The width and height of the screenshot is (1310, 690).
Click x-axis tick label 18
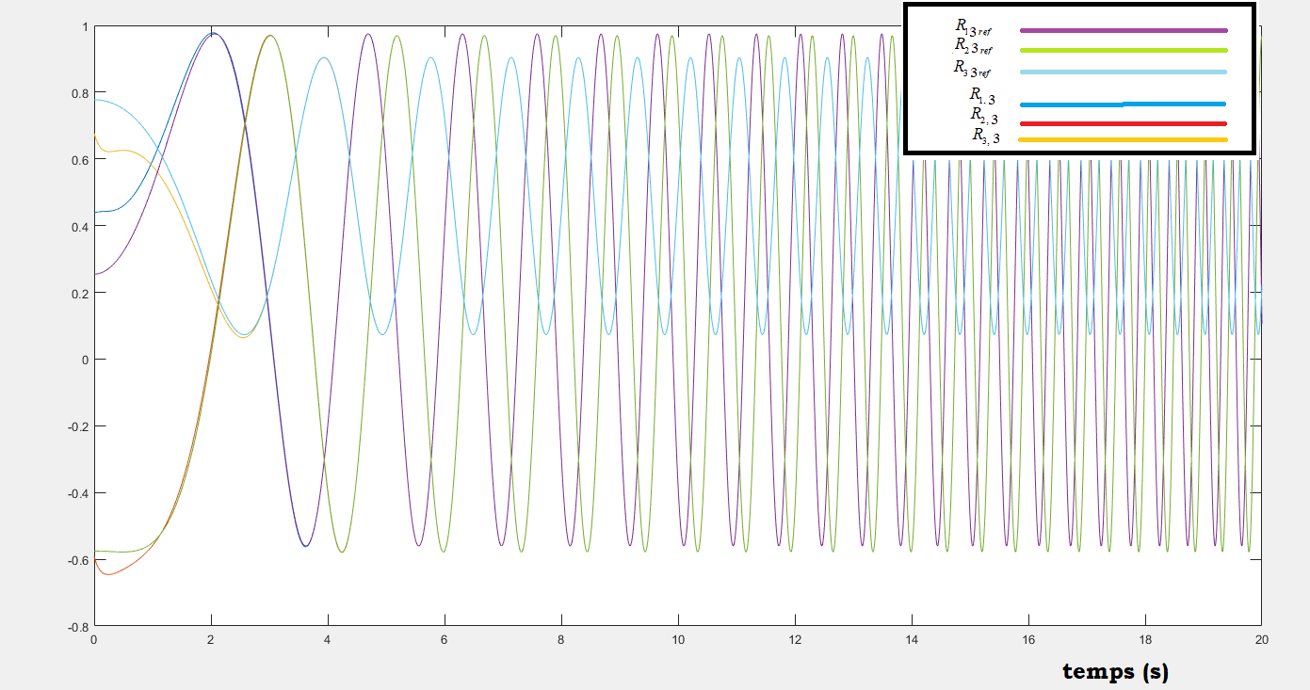coord(1145,639)
